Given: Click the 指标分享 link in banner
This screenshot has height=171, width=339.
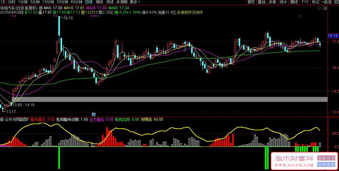Looking at the screenshot, I should point(326,158).
